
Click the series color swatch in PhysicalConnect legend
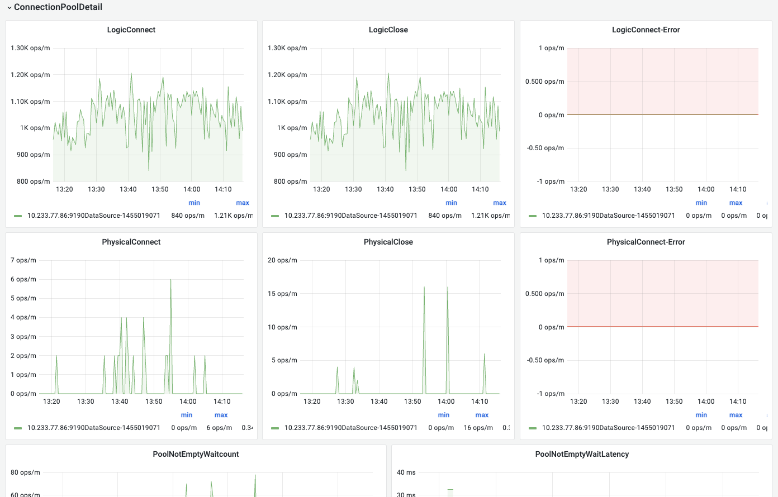click(18, 428)
